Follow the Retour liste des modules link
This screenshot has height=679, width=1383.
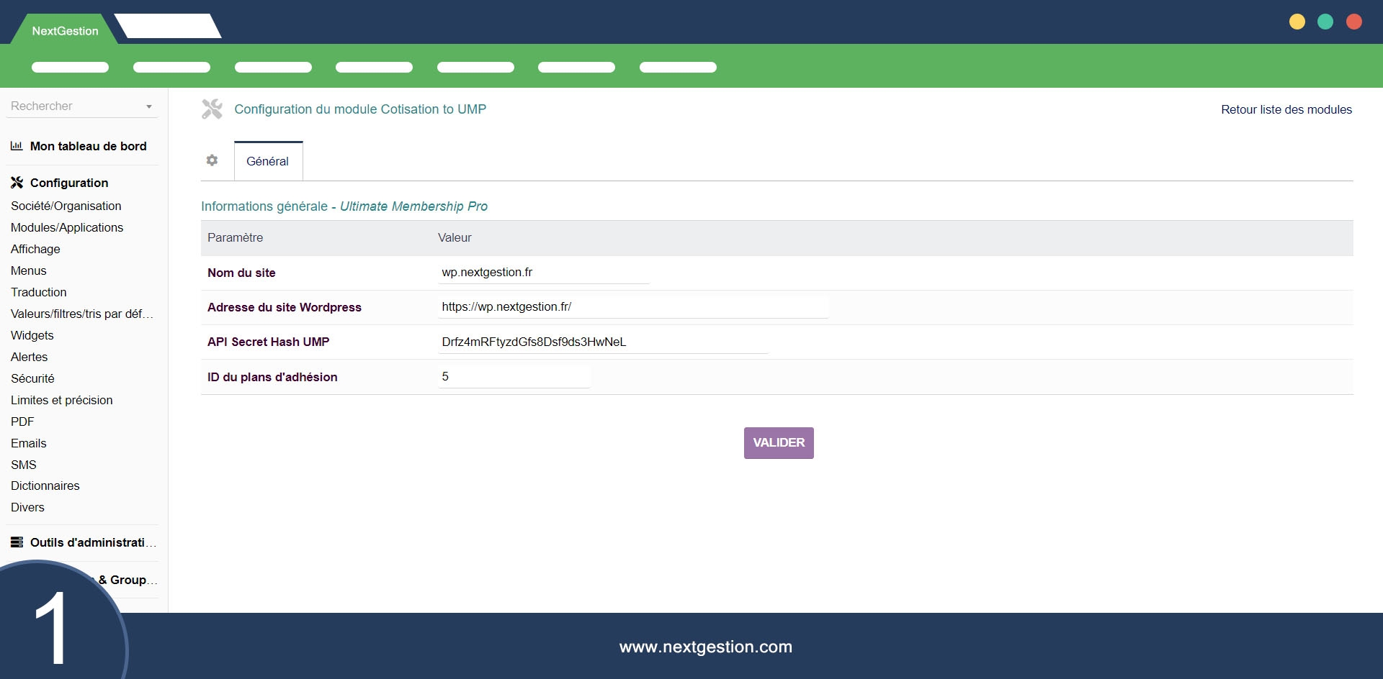1286,109
